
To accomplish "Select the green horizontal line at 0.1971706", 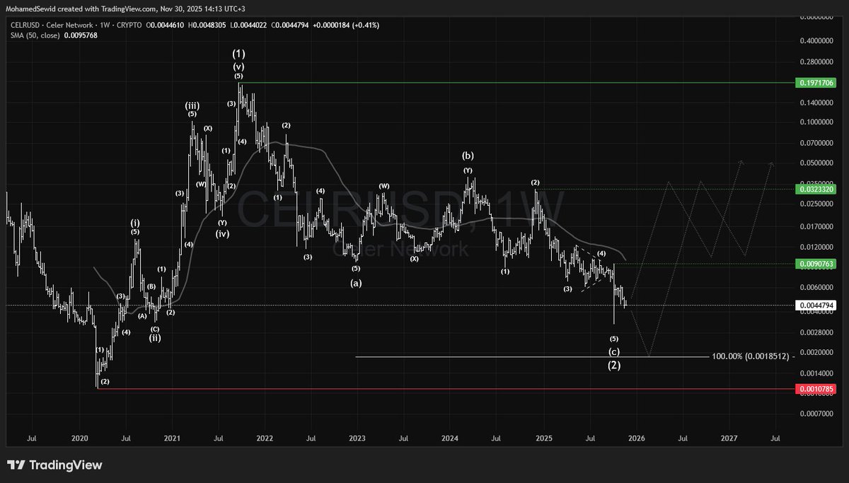I will tap(516, 83).
